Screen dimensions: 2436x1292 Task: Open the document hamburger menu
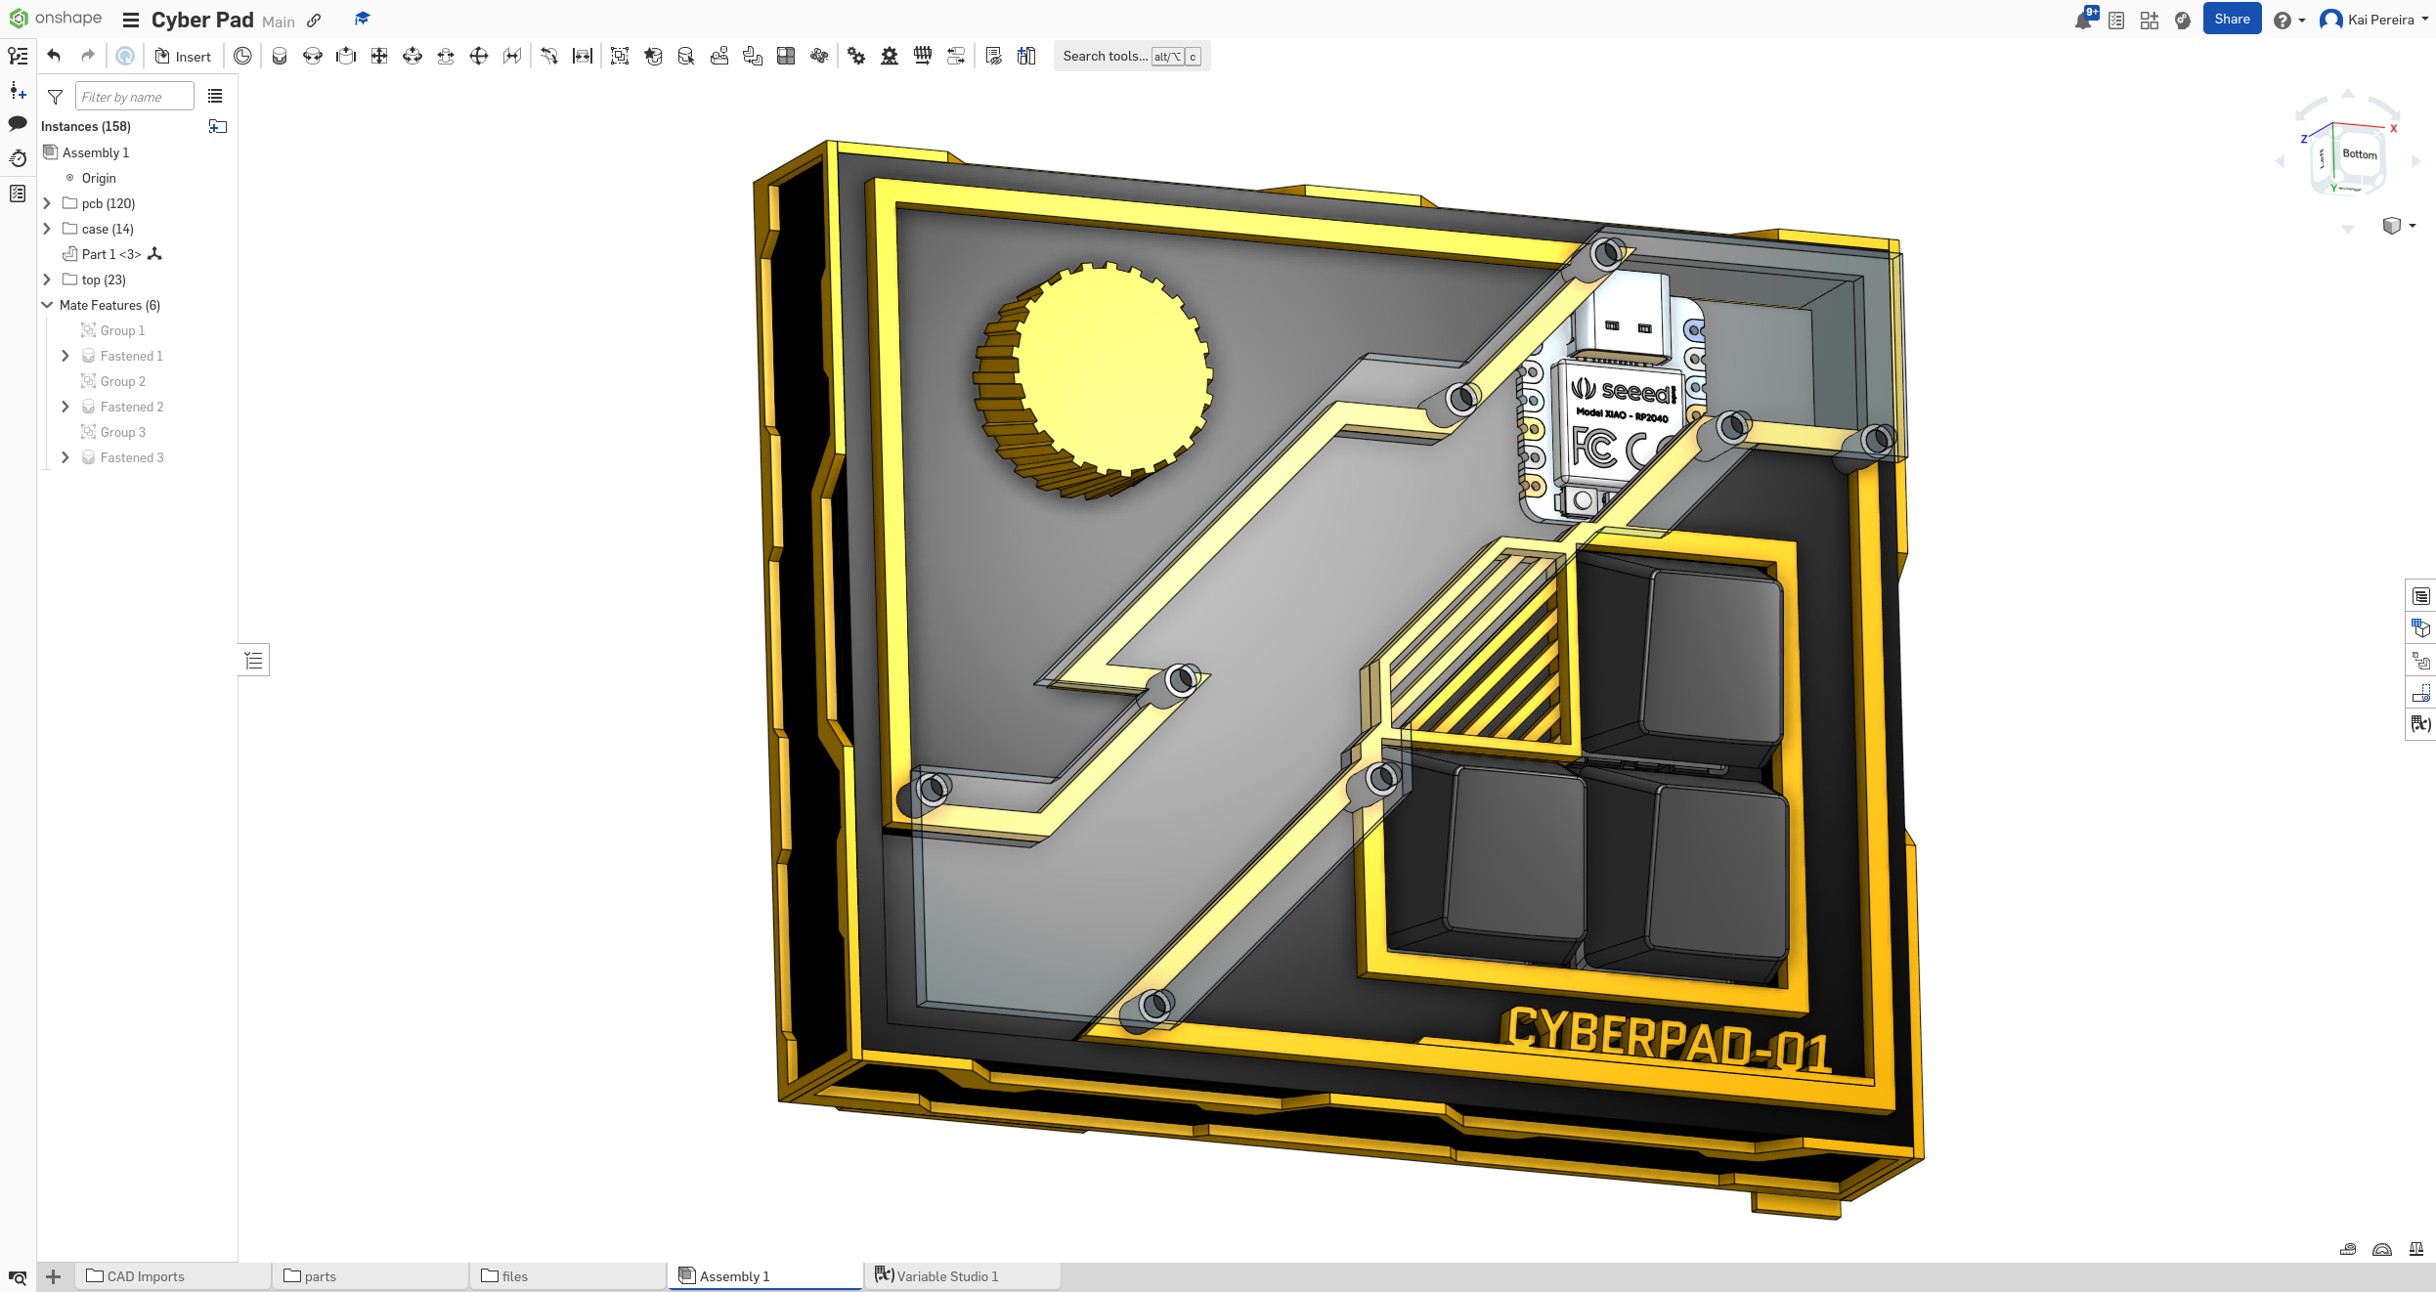coord(130,20)
